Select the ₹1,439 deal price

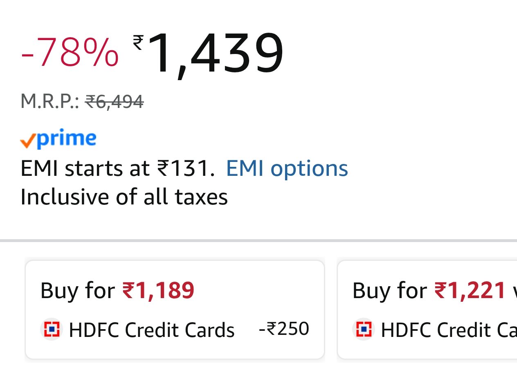[x=215, y=53]
